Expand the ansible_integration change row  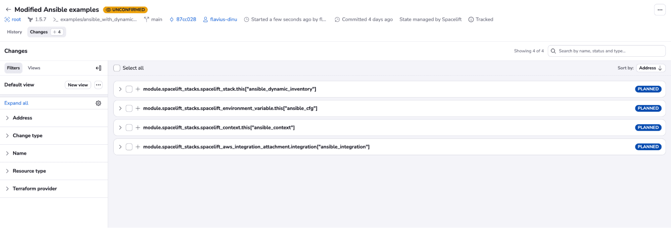120,147
